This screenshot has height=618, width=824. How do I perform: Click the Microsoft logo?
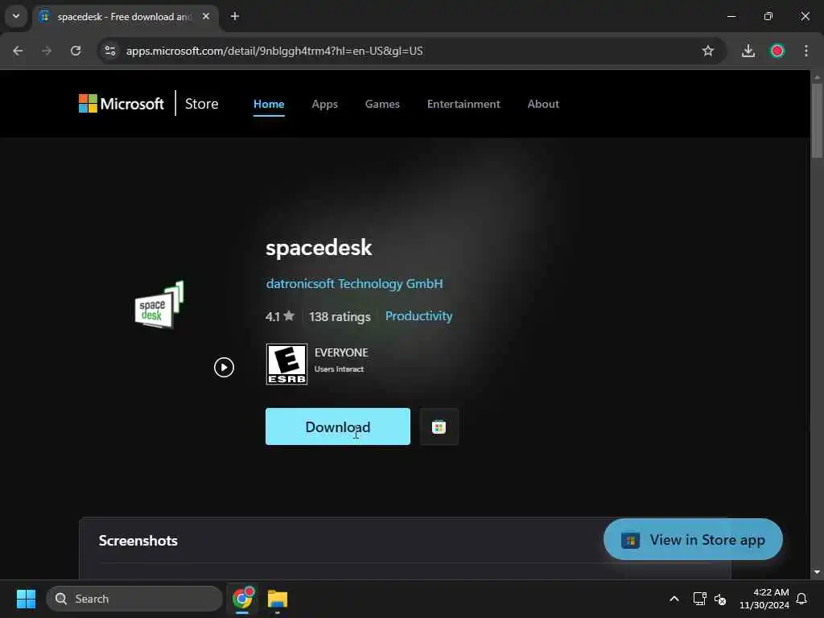pos(122,104)
